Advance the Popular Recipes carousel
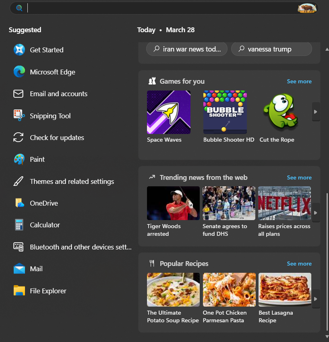Screen dimensions: 329x342 (x=316, y=299)
